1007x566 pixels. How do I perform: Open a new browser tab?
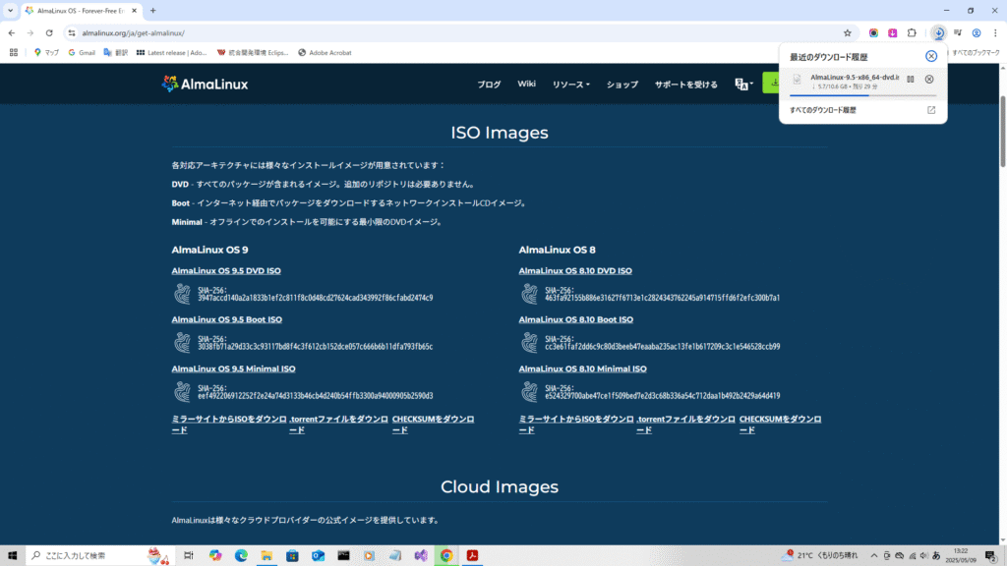(152, 10)
